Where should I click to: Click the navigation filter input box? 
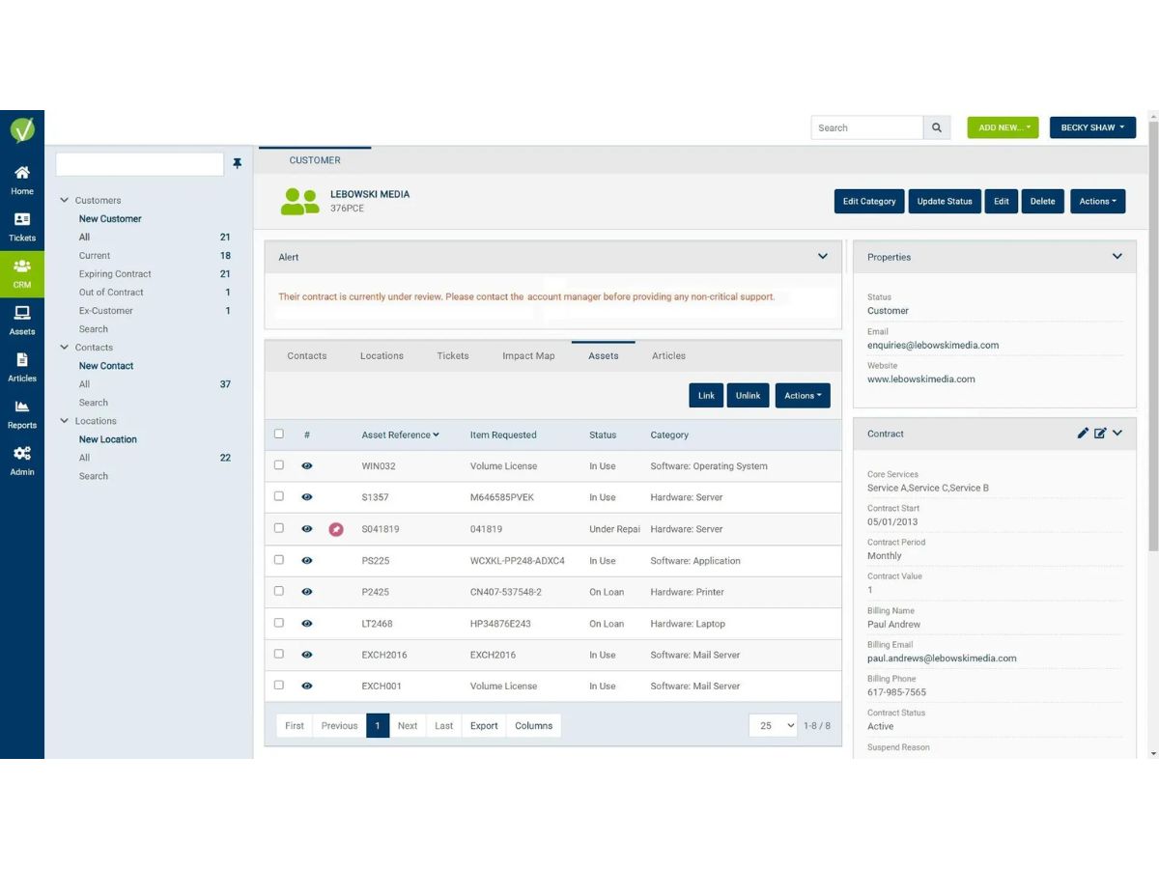click(x=140, y=164)
